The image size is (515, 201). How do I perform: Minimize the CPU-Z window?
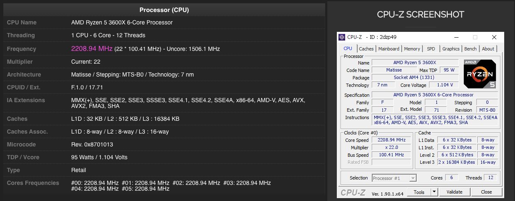coord(456,37)
